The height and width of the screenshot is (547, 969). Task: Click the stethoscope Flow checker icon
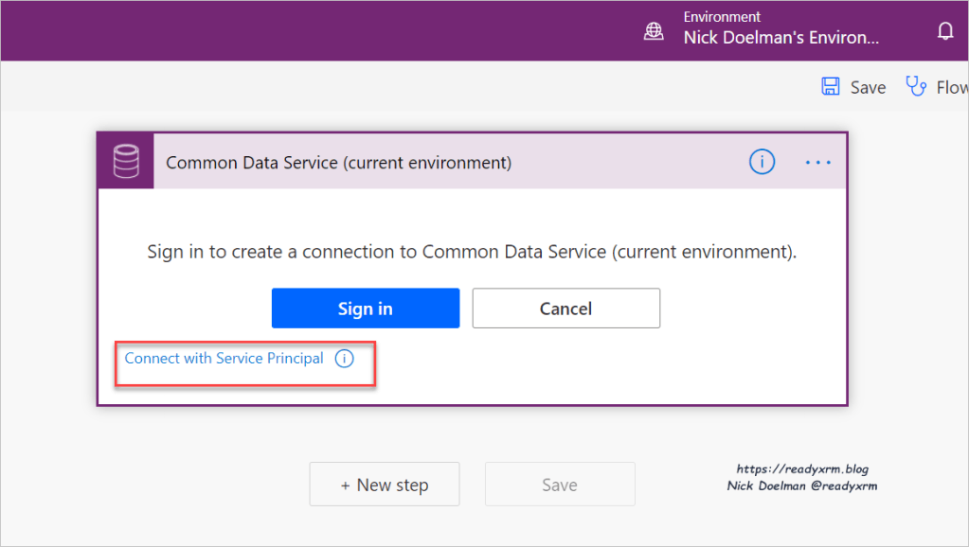coord(916,87)
